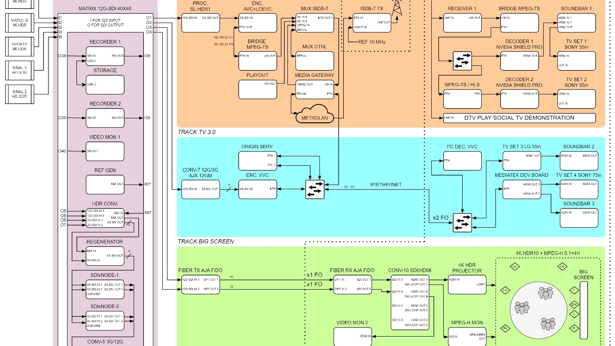Click the R speaker diamond beside the big screen
Viewport: 615px width, 346px height.
[574, 328]
